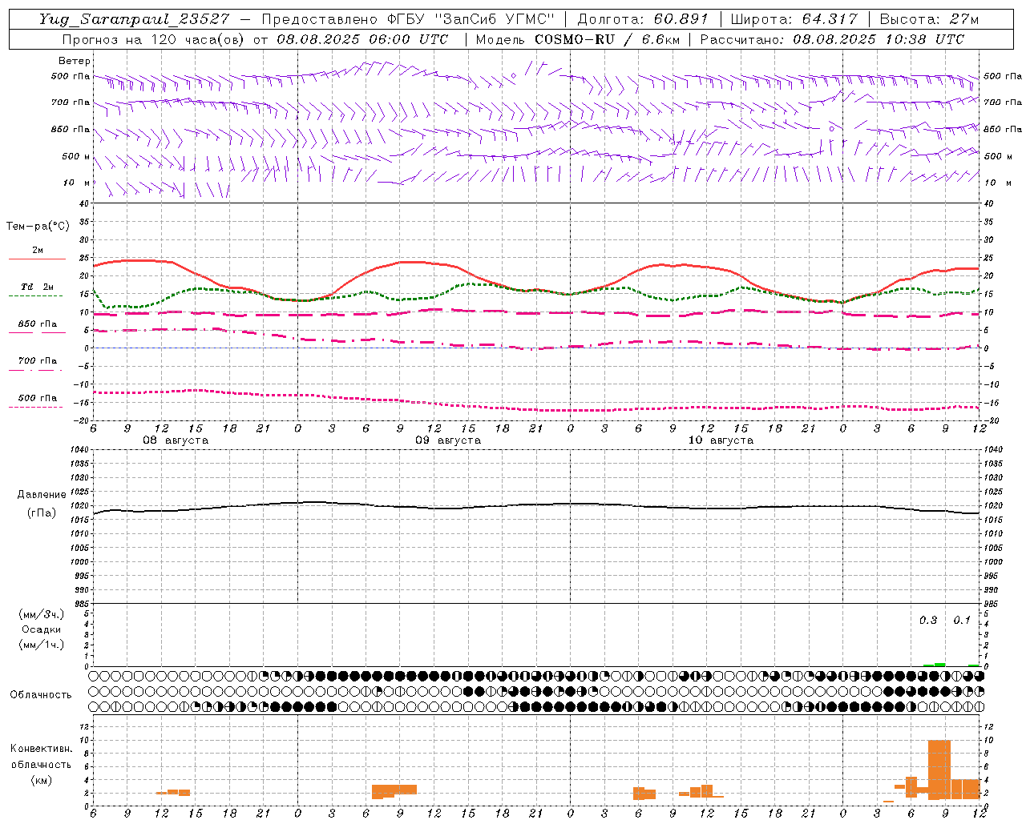Click the (мм/1ч.) unit label
This screenshot has height=820, width=1026.
coord(42,645)
